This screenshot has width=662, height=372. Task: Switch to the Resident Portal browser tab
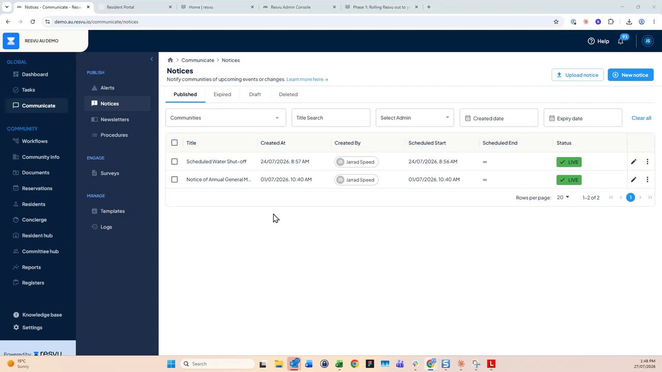point(134,7)
